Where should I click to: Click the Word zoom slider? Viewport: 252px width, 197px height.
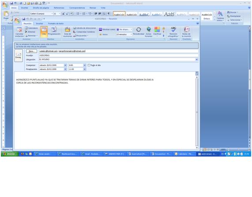pos(238,150)
